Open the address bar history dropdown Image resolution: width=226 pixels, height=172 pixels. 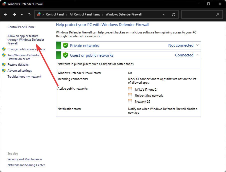[164, 14]
